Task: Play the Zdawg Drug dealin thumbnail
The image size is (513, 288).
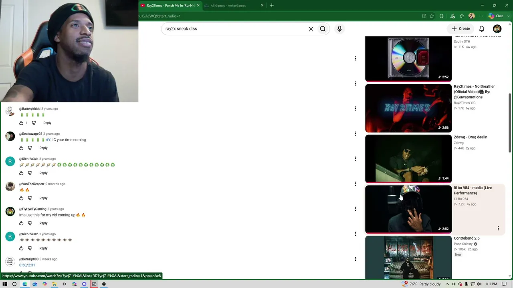Action: (x=408, y=158)
